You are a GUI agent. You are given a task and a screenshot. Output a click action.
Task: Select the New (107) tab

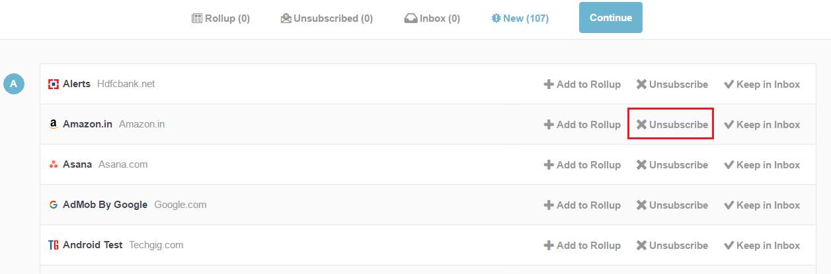[520, 18]
